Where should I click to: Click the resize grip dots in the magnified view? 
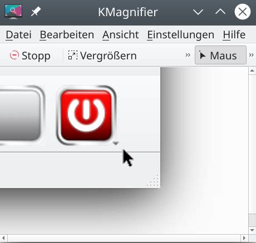(x=153, y=180)
